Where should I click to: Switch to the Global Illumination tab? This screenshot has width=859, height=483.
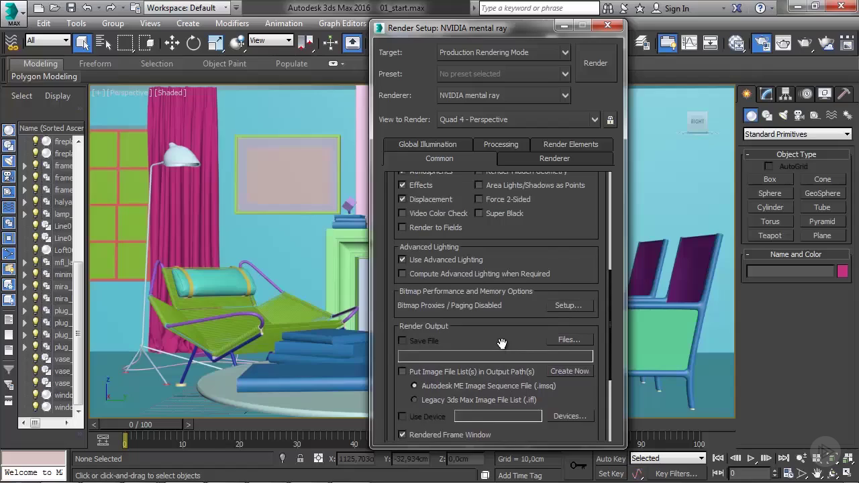[x=427, y=144]
